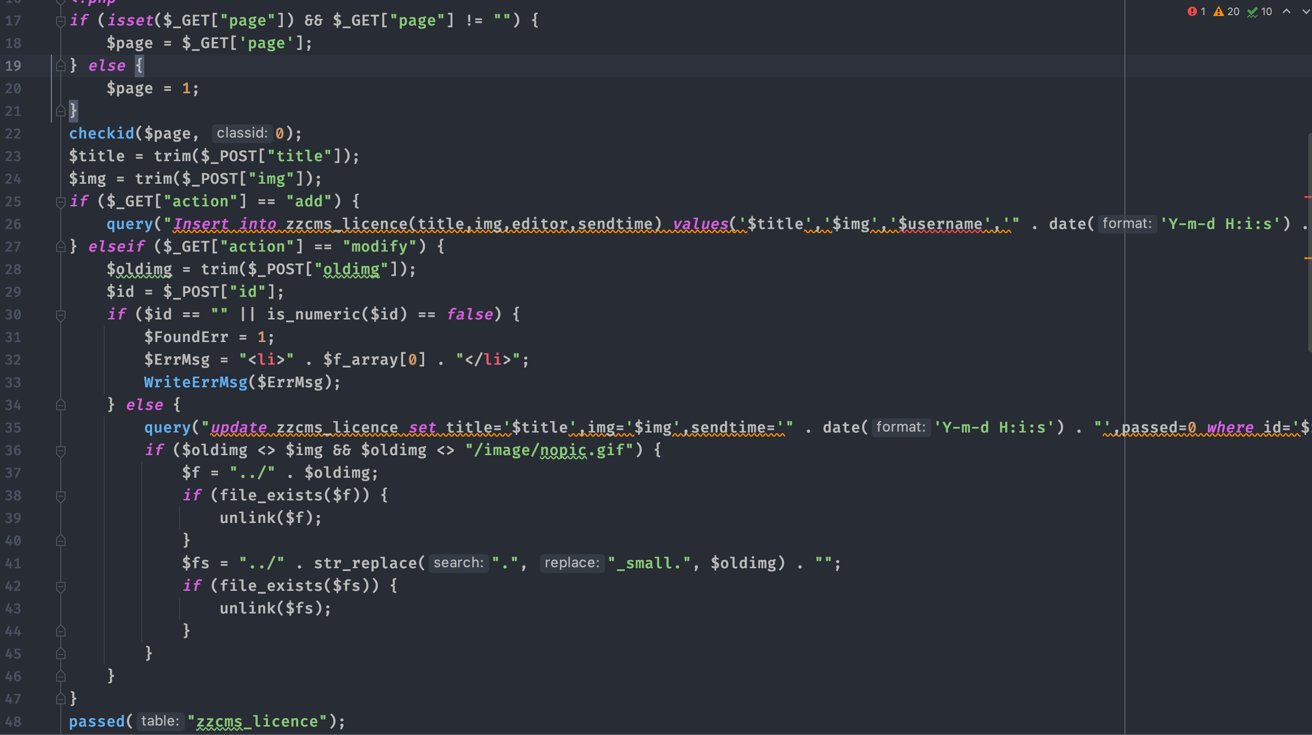Screen dimensions: 1312x735
Task: Click the passed function call on line 48
Action: click(x=97, y=721)
